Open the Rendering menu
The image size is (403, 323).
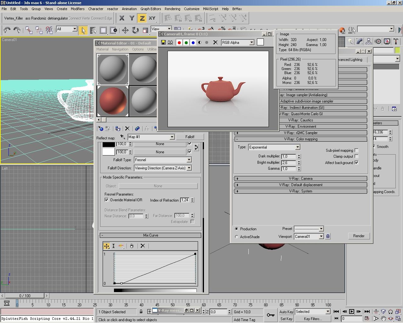[172, 9]
